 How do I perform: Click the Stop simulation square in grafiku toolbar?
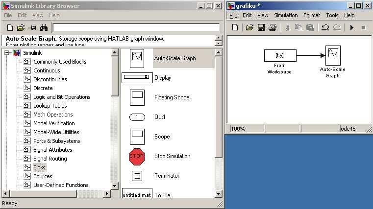pos(363,28)
